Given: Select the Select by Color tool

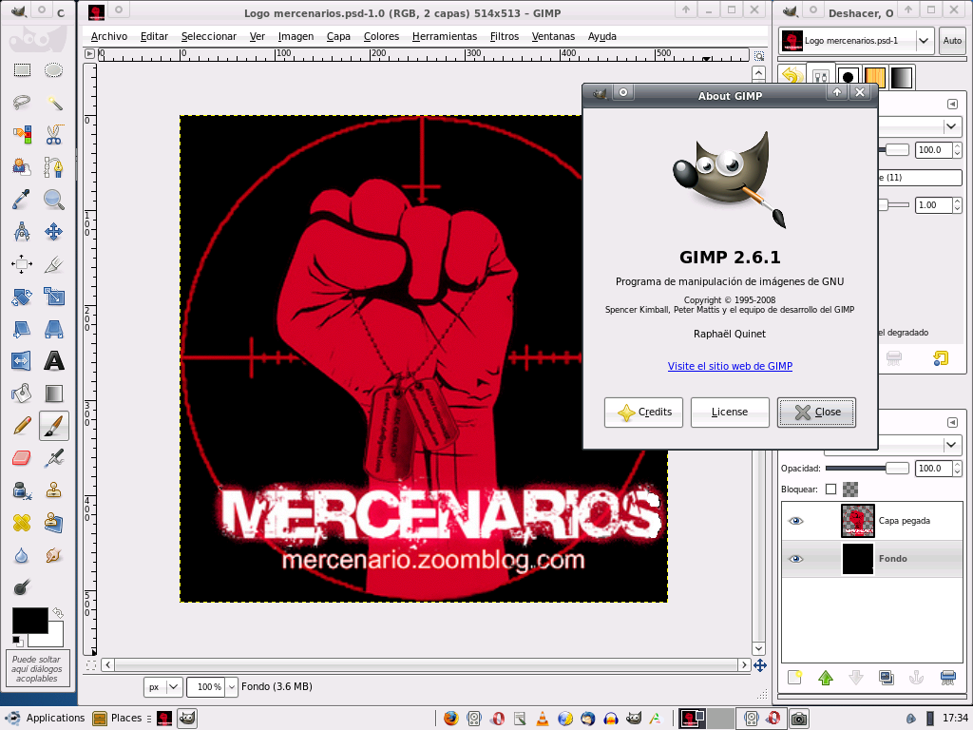Looking at the screenshot, I should (22, 135).
